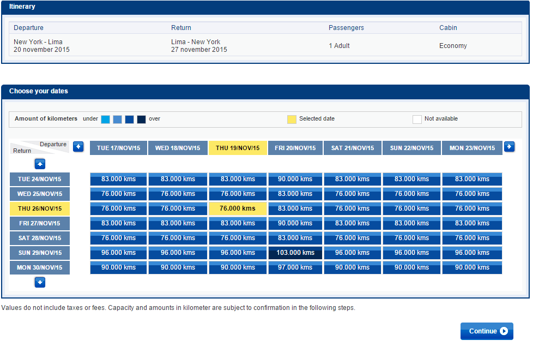Select the TUE 17/NOV/15 departure column header
Image resolution: width=551 pixels, height=346 pixels.
(118, 148)
